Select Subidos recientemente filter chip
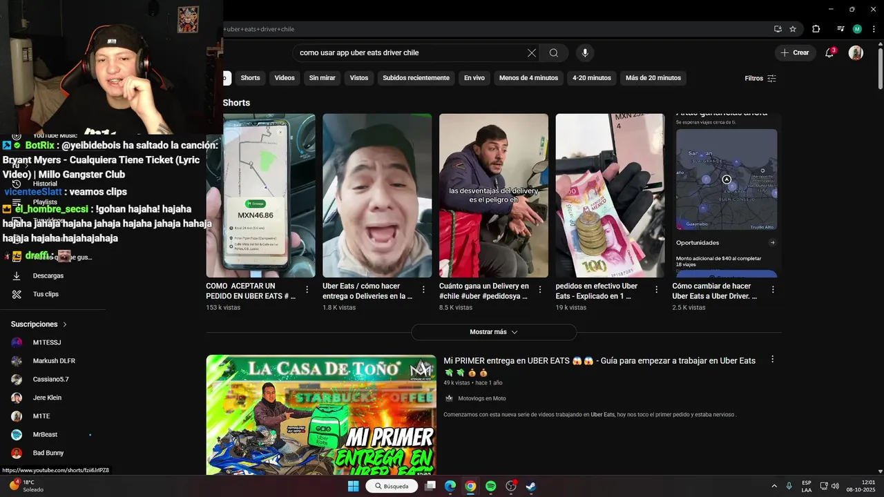884x497 pixels. coord(416,78)
